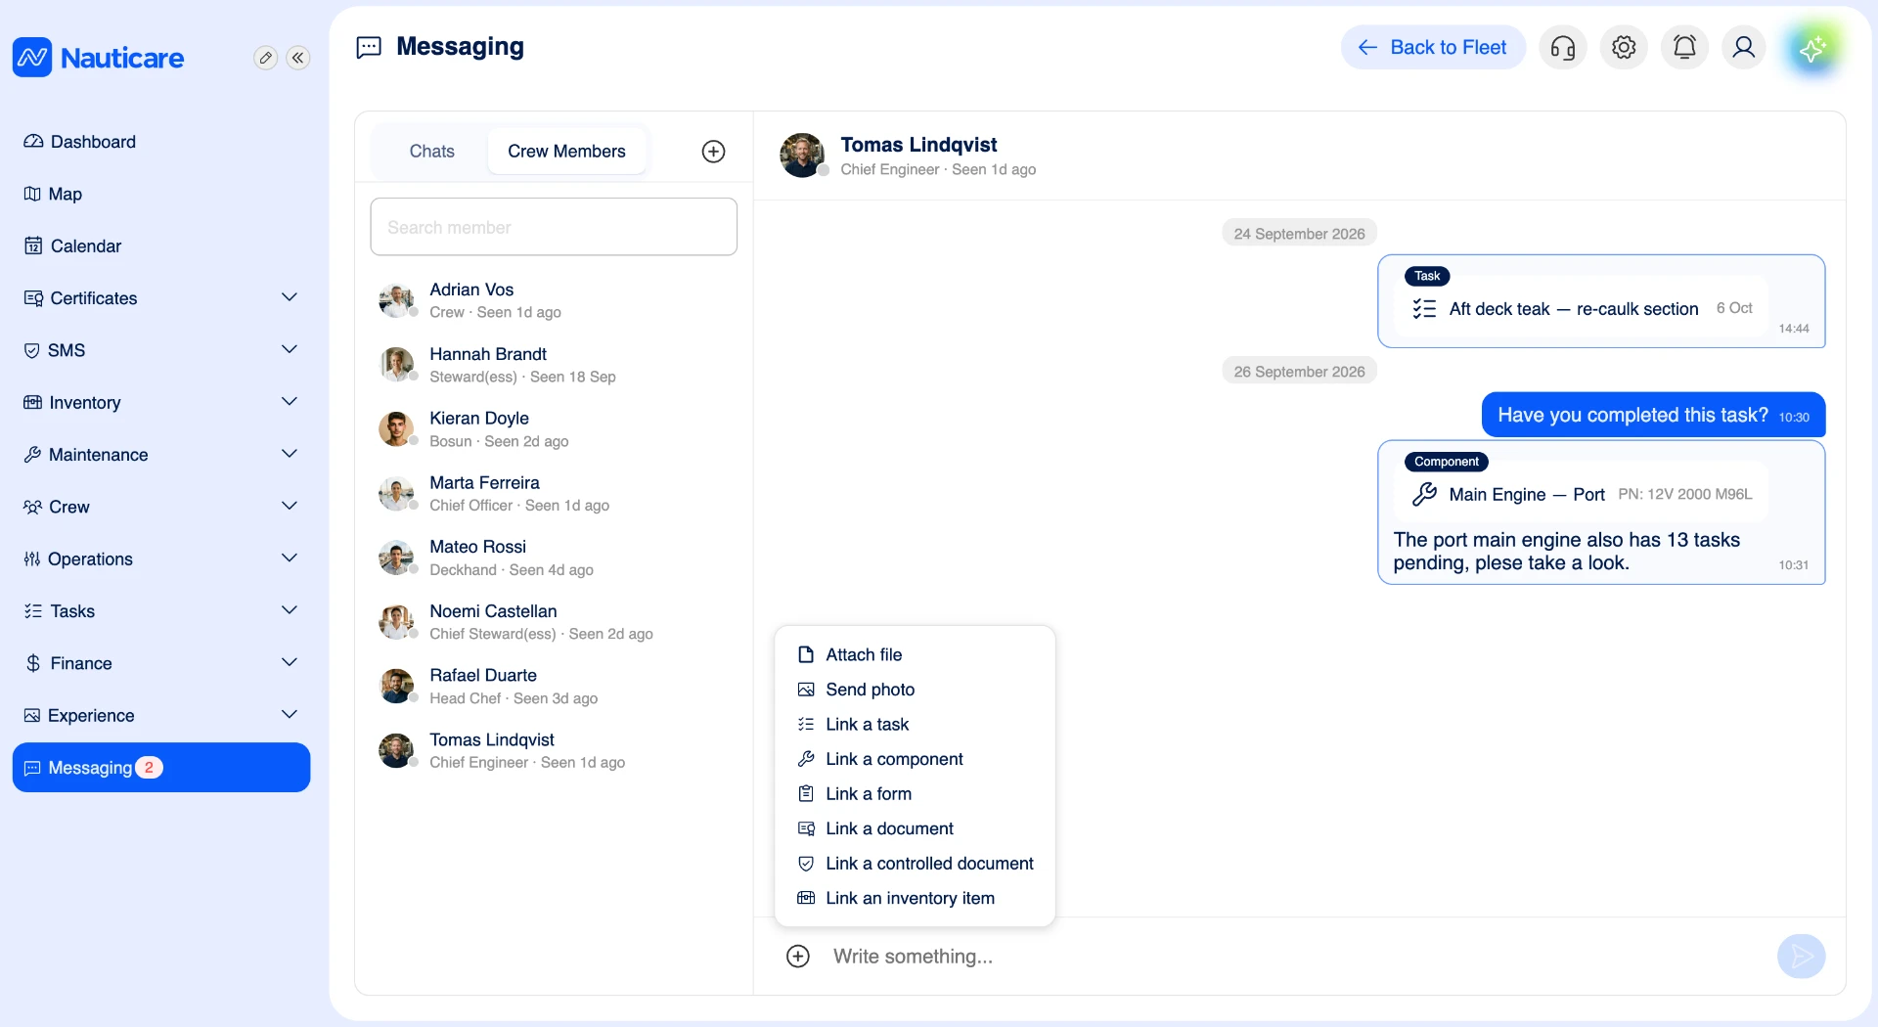The height and width of the screenshot is (1027, 1878).
Task: Choose Send photo from the popup menu
Action: [915, 690]
